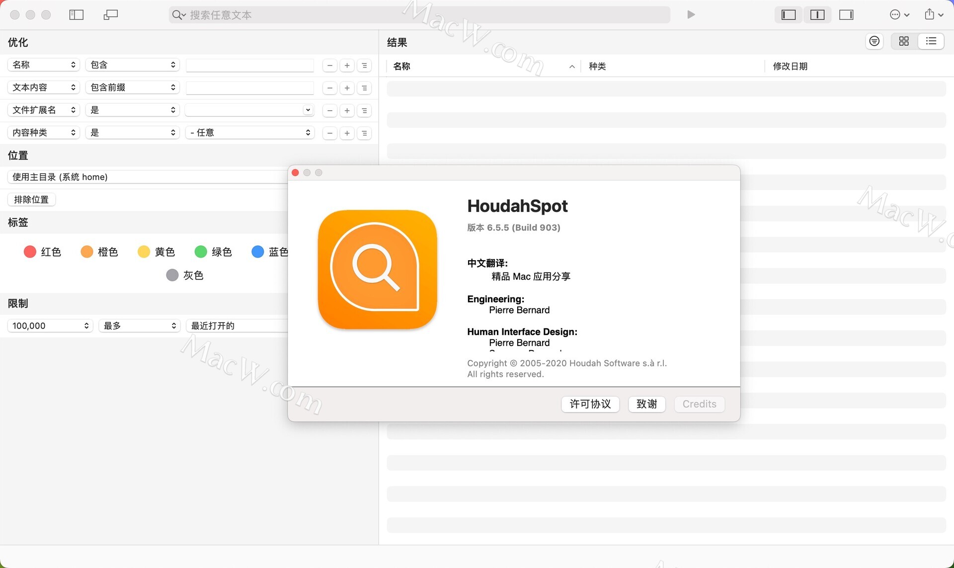Image resolution: width=954 pixels, height=568 pixels.
Task: Open the share menu in toolbar
Action: [x=934, y=15]
